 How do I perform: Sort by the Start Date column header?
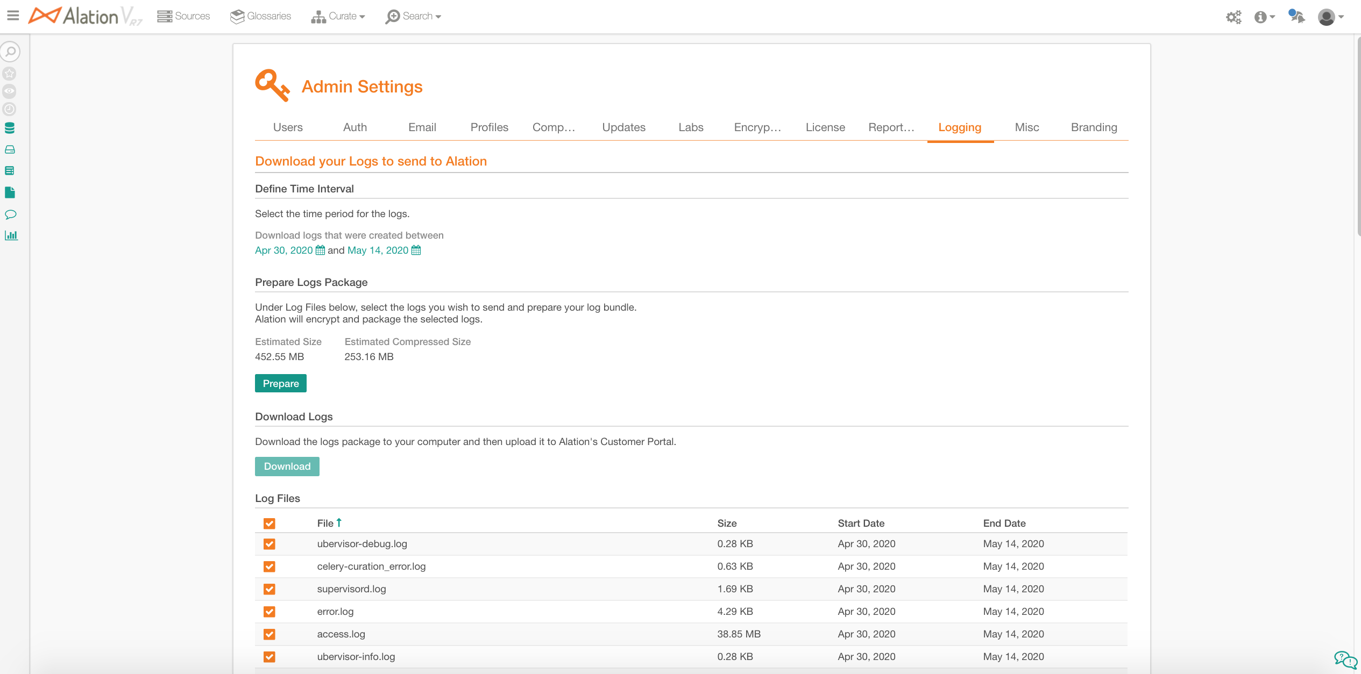(x=861, y=523)
